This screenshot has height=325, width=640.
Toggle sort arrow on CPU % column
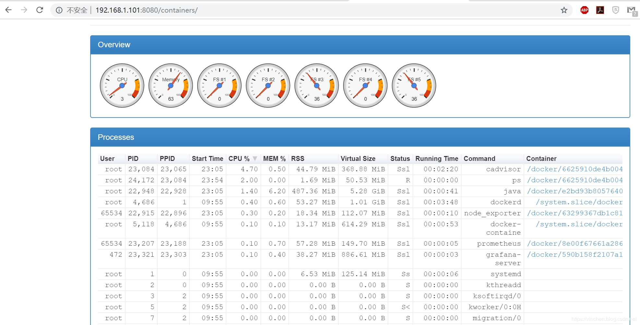255,159
